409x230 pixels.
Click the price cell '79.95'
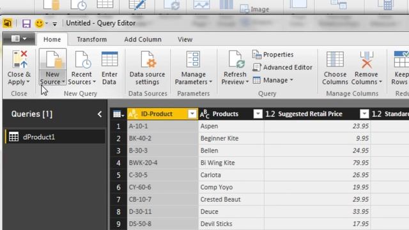(x=317, y=163)
